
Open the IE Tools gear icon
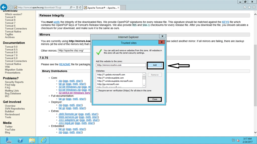pyautogui.click(x=254, y=7)
